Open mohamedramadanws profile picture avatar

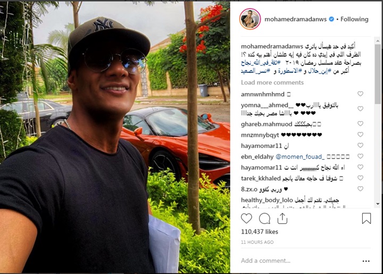[x=250, y=19]
